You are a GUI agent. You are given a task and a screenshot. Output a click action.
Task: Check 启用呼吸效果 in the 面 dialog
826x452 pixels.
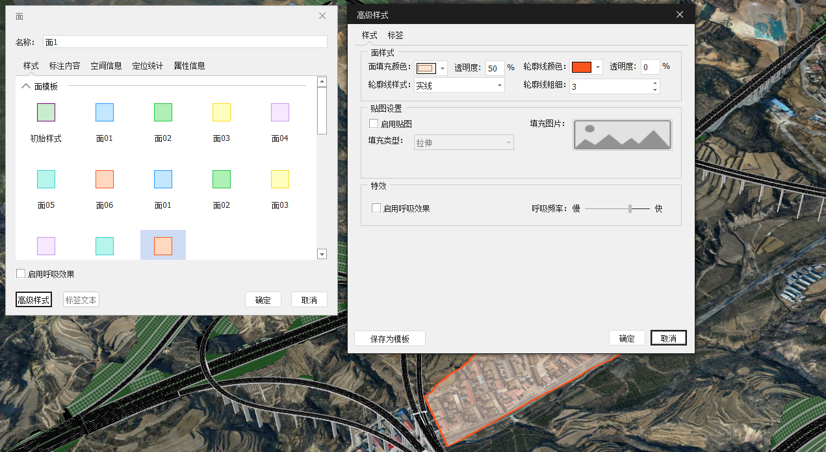click(21, 274)
